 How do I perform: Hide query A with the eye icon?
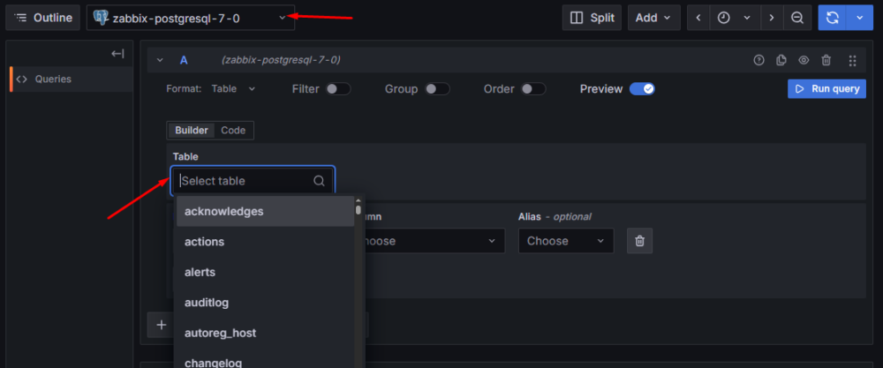tap(804, 60)
